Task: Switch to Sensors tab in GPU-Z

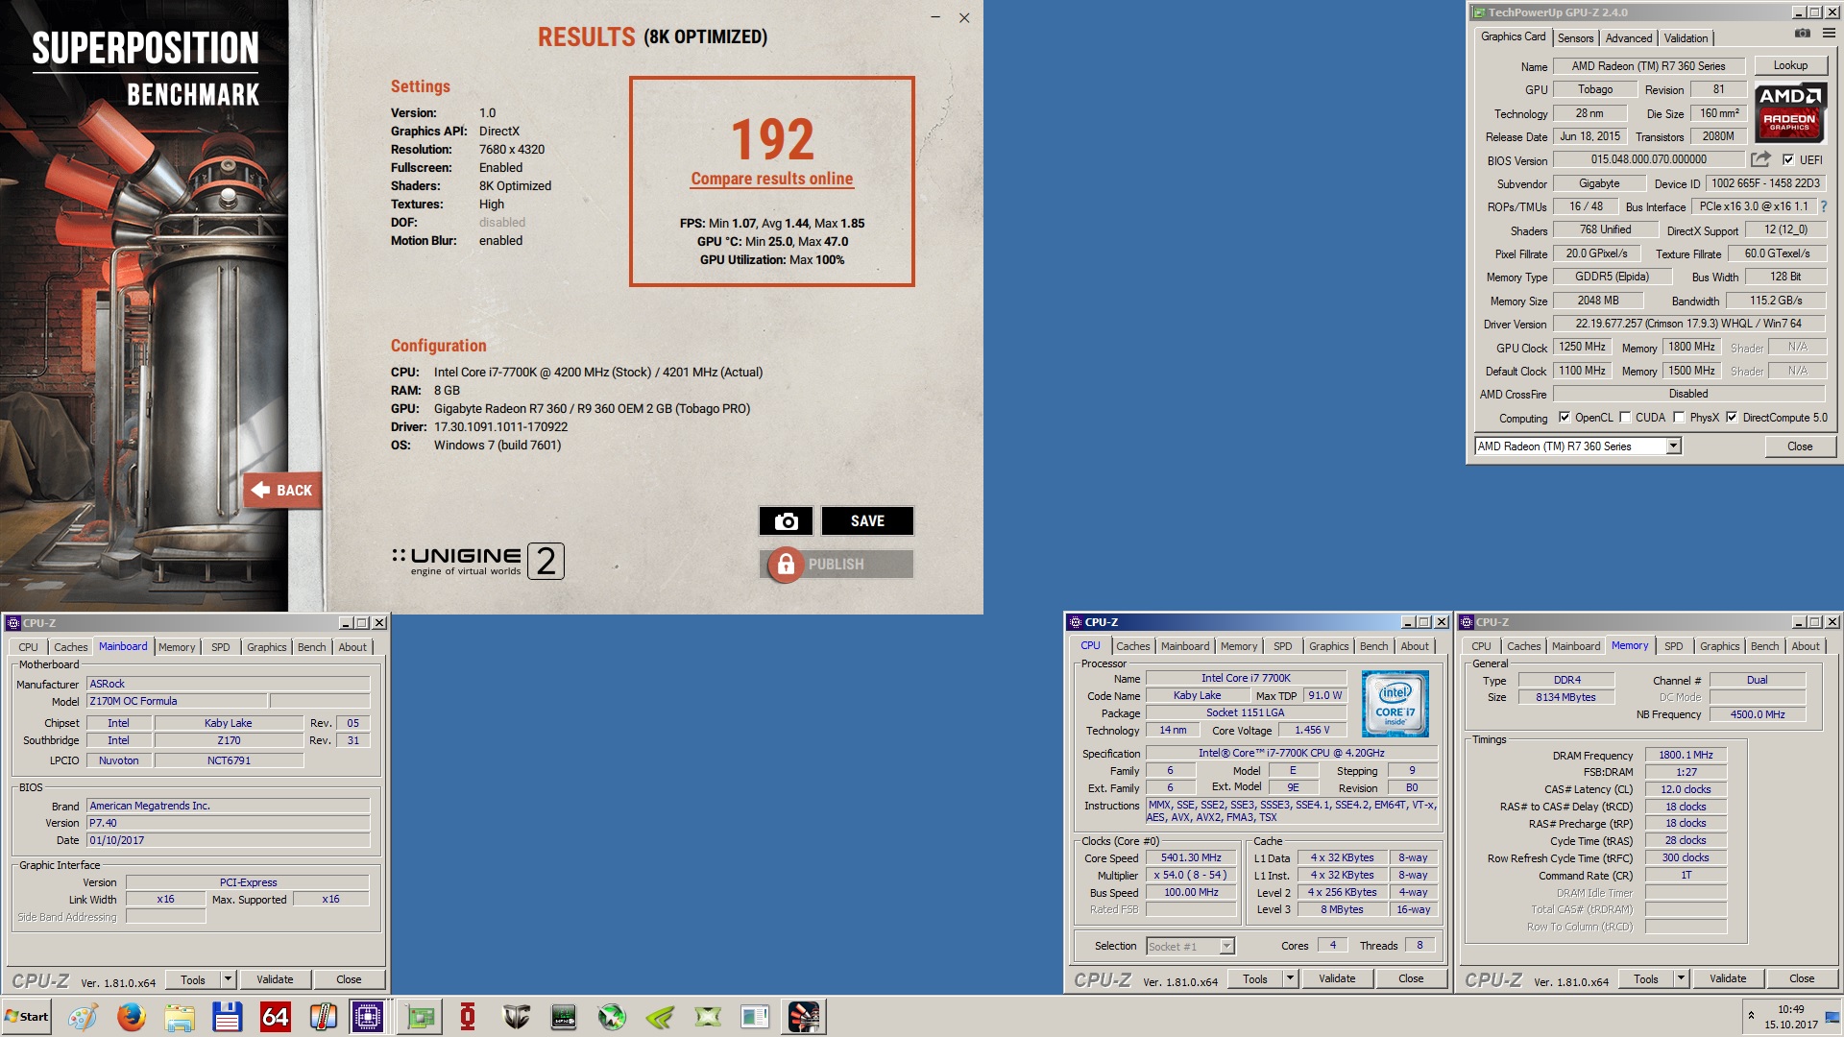Action: (x=1575, y=38)
